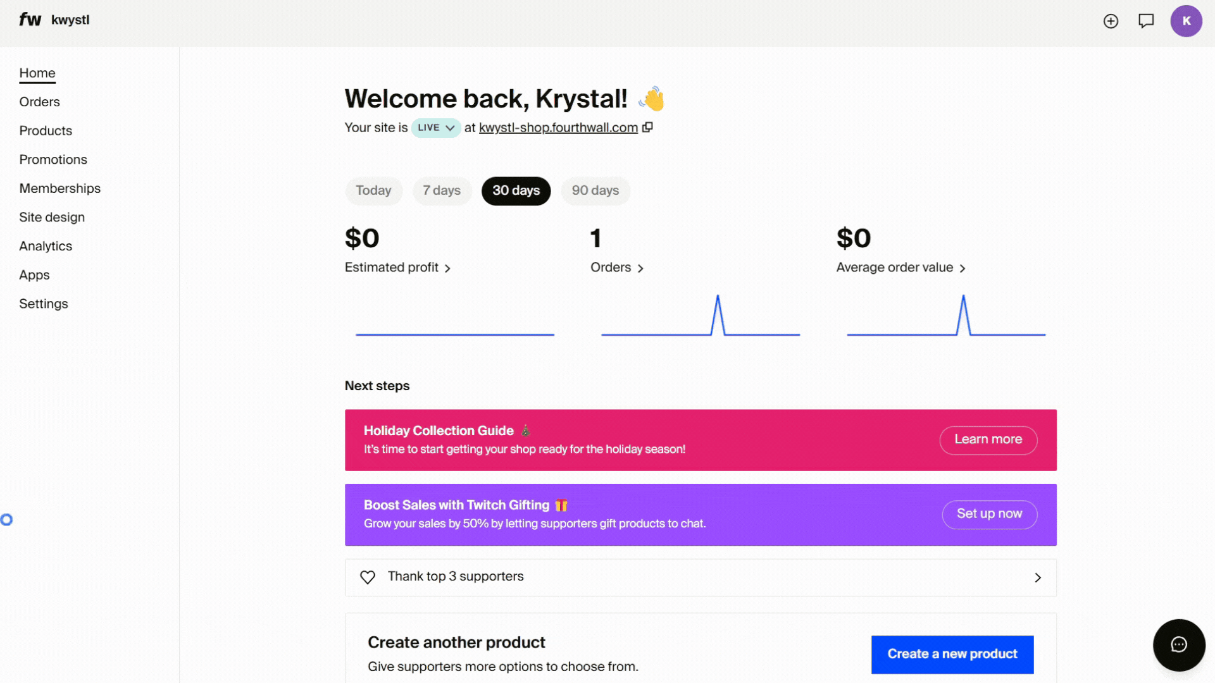
Task: Open Analytics from the sidebar
Action: point(46,246)
